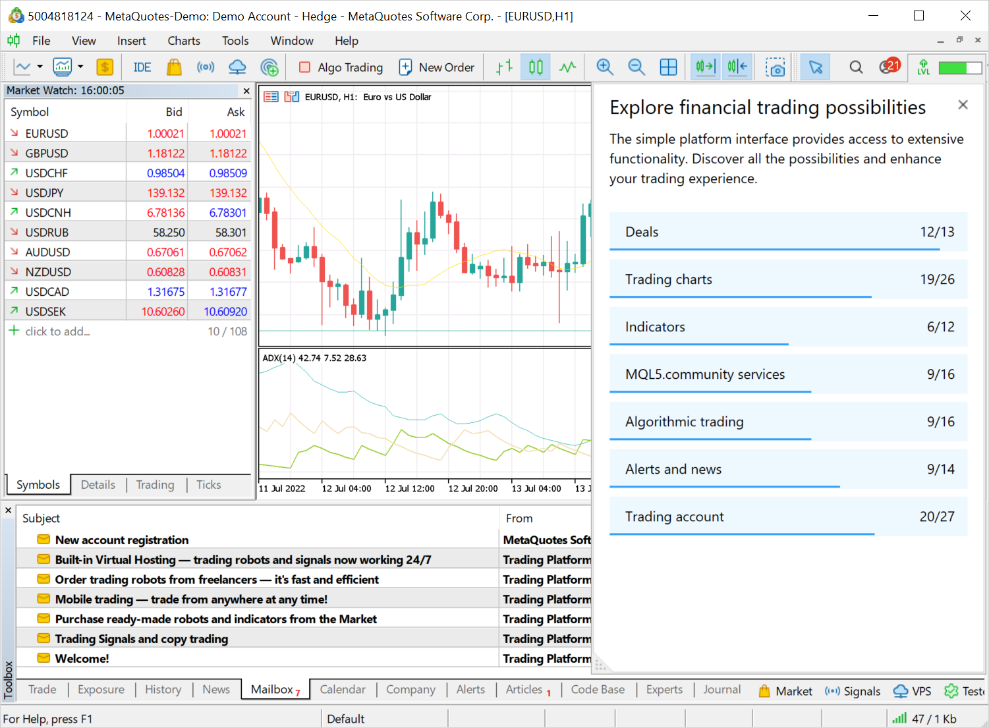Open the MetaEditor IDE

(141, 67)
